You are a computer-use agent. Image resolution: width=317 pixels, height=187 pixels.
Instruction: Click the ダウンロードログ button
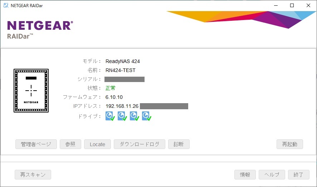pyautogui.click(x=140, y=144)
